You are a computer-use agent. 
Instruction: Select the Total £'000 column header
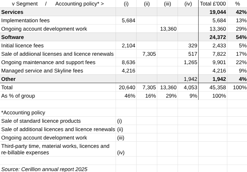click(x=213, y=4)
